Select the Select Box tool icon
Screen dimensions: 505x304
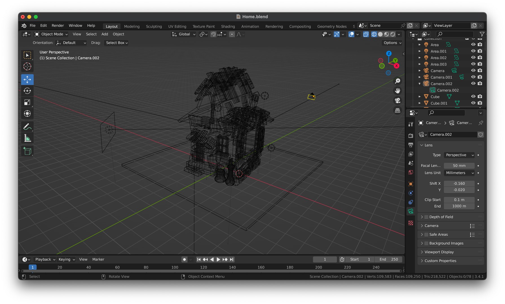27,55
